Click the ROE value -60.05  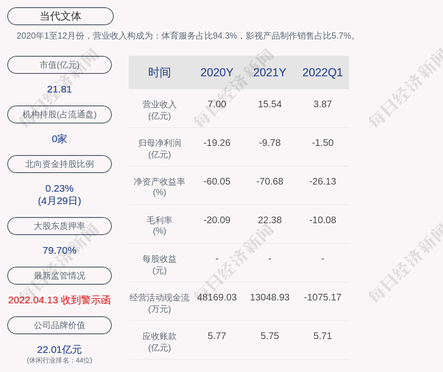pyautogui.click(x=217, y=181)
